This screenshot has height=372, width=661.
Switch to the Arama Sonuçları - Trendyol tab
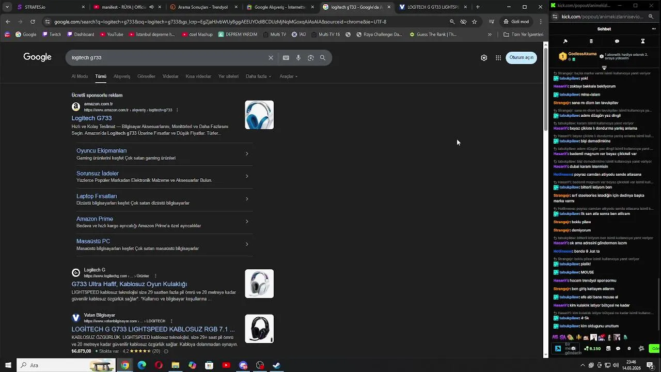coord(203,7)
